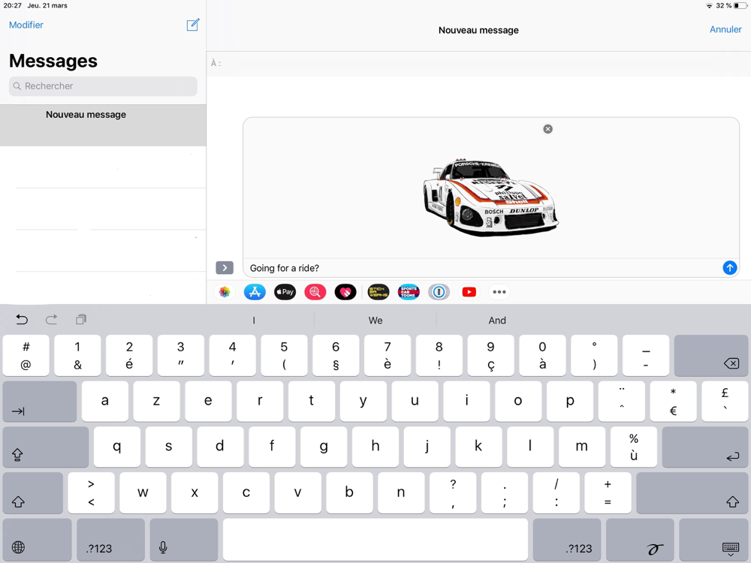The width and height of the screenshot is (751, 563).
Task: Open the images search app icon
Action: (x=315, y=292)
